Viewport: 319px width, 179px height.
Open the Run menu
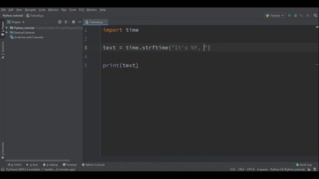pyautogui.click(x=64, y=10)
